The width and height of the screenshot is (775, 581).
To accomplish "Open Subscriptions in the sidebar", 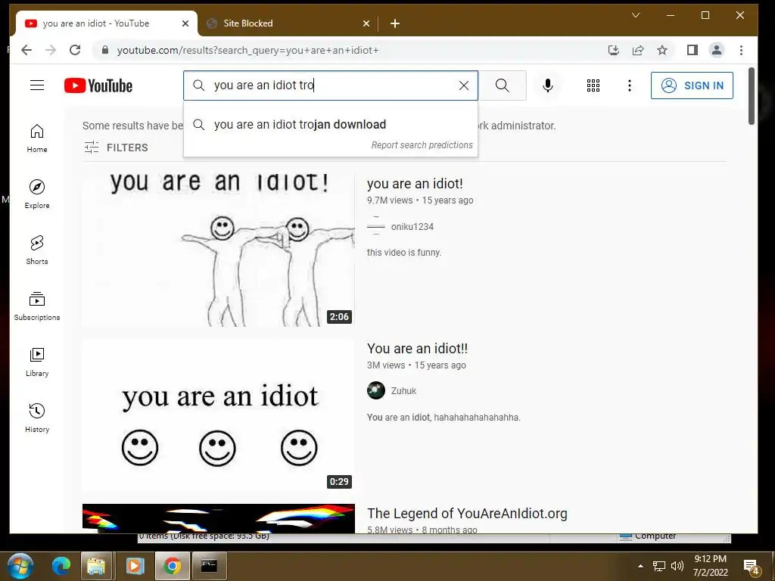I will pyautogui.click(x=37, y=306).
